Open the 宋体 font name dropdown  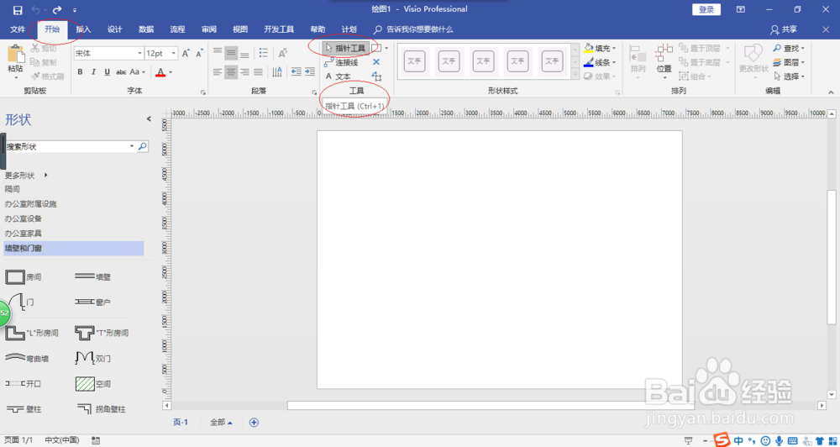pos(140,54)
